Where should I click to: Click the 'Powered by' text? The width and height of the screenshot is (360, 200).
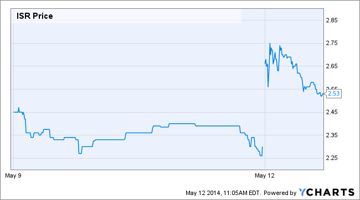(280, 193)
